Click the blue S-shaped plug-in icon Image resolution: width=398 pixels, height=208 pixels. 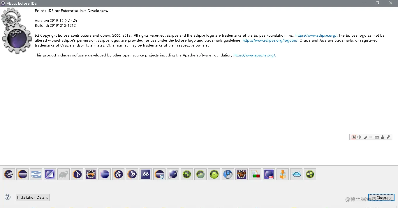(36, 174)
